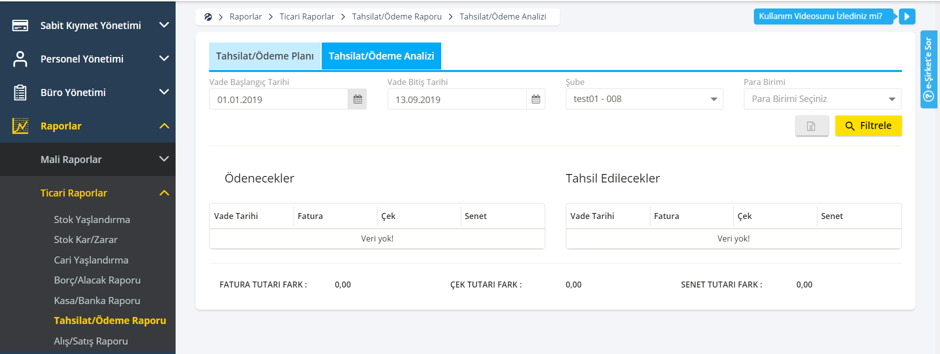Click Çek header in Tahsil Edilecekler table
Viewport: 940px width, 354px height.
[x=744, y=216]
